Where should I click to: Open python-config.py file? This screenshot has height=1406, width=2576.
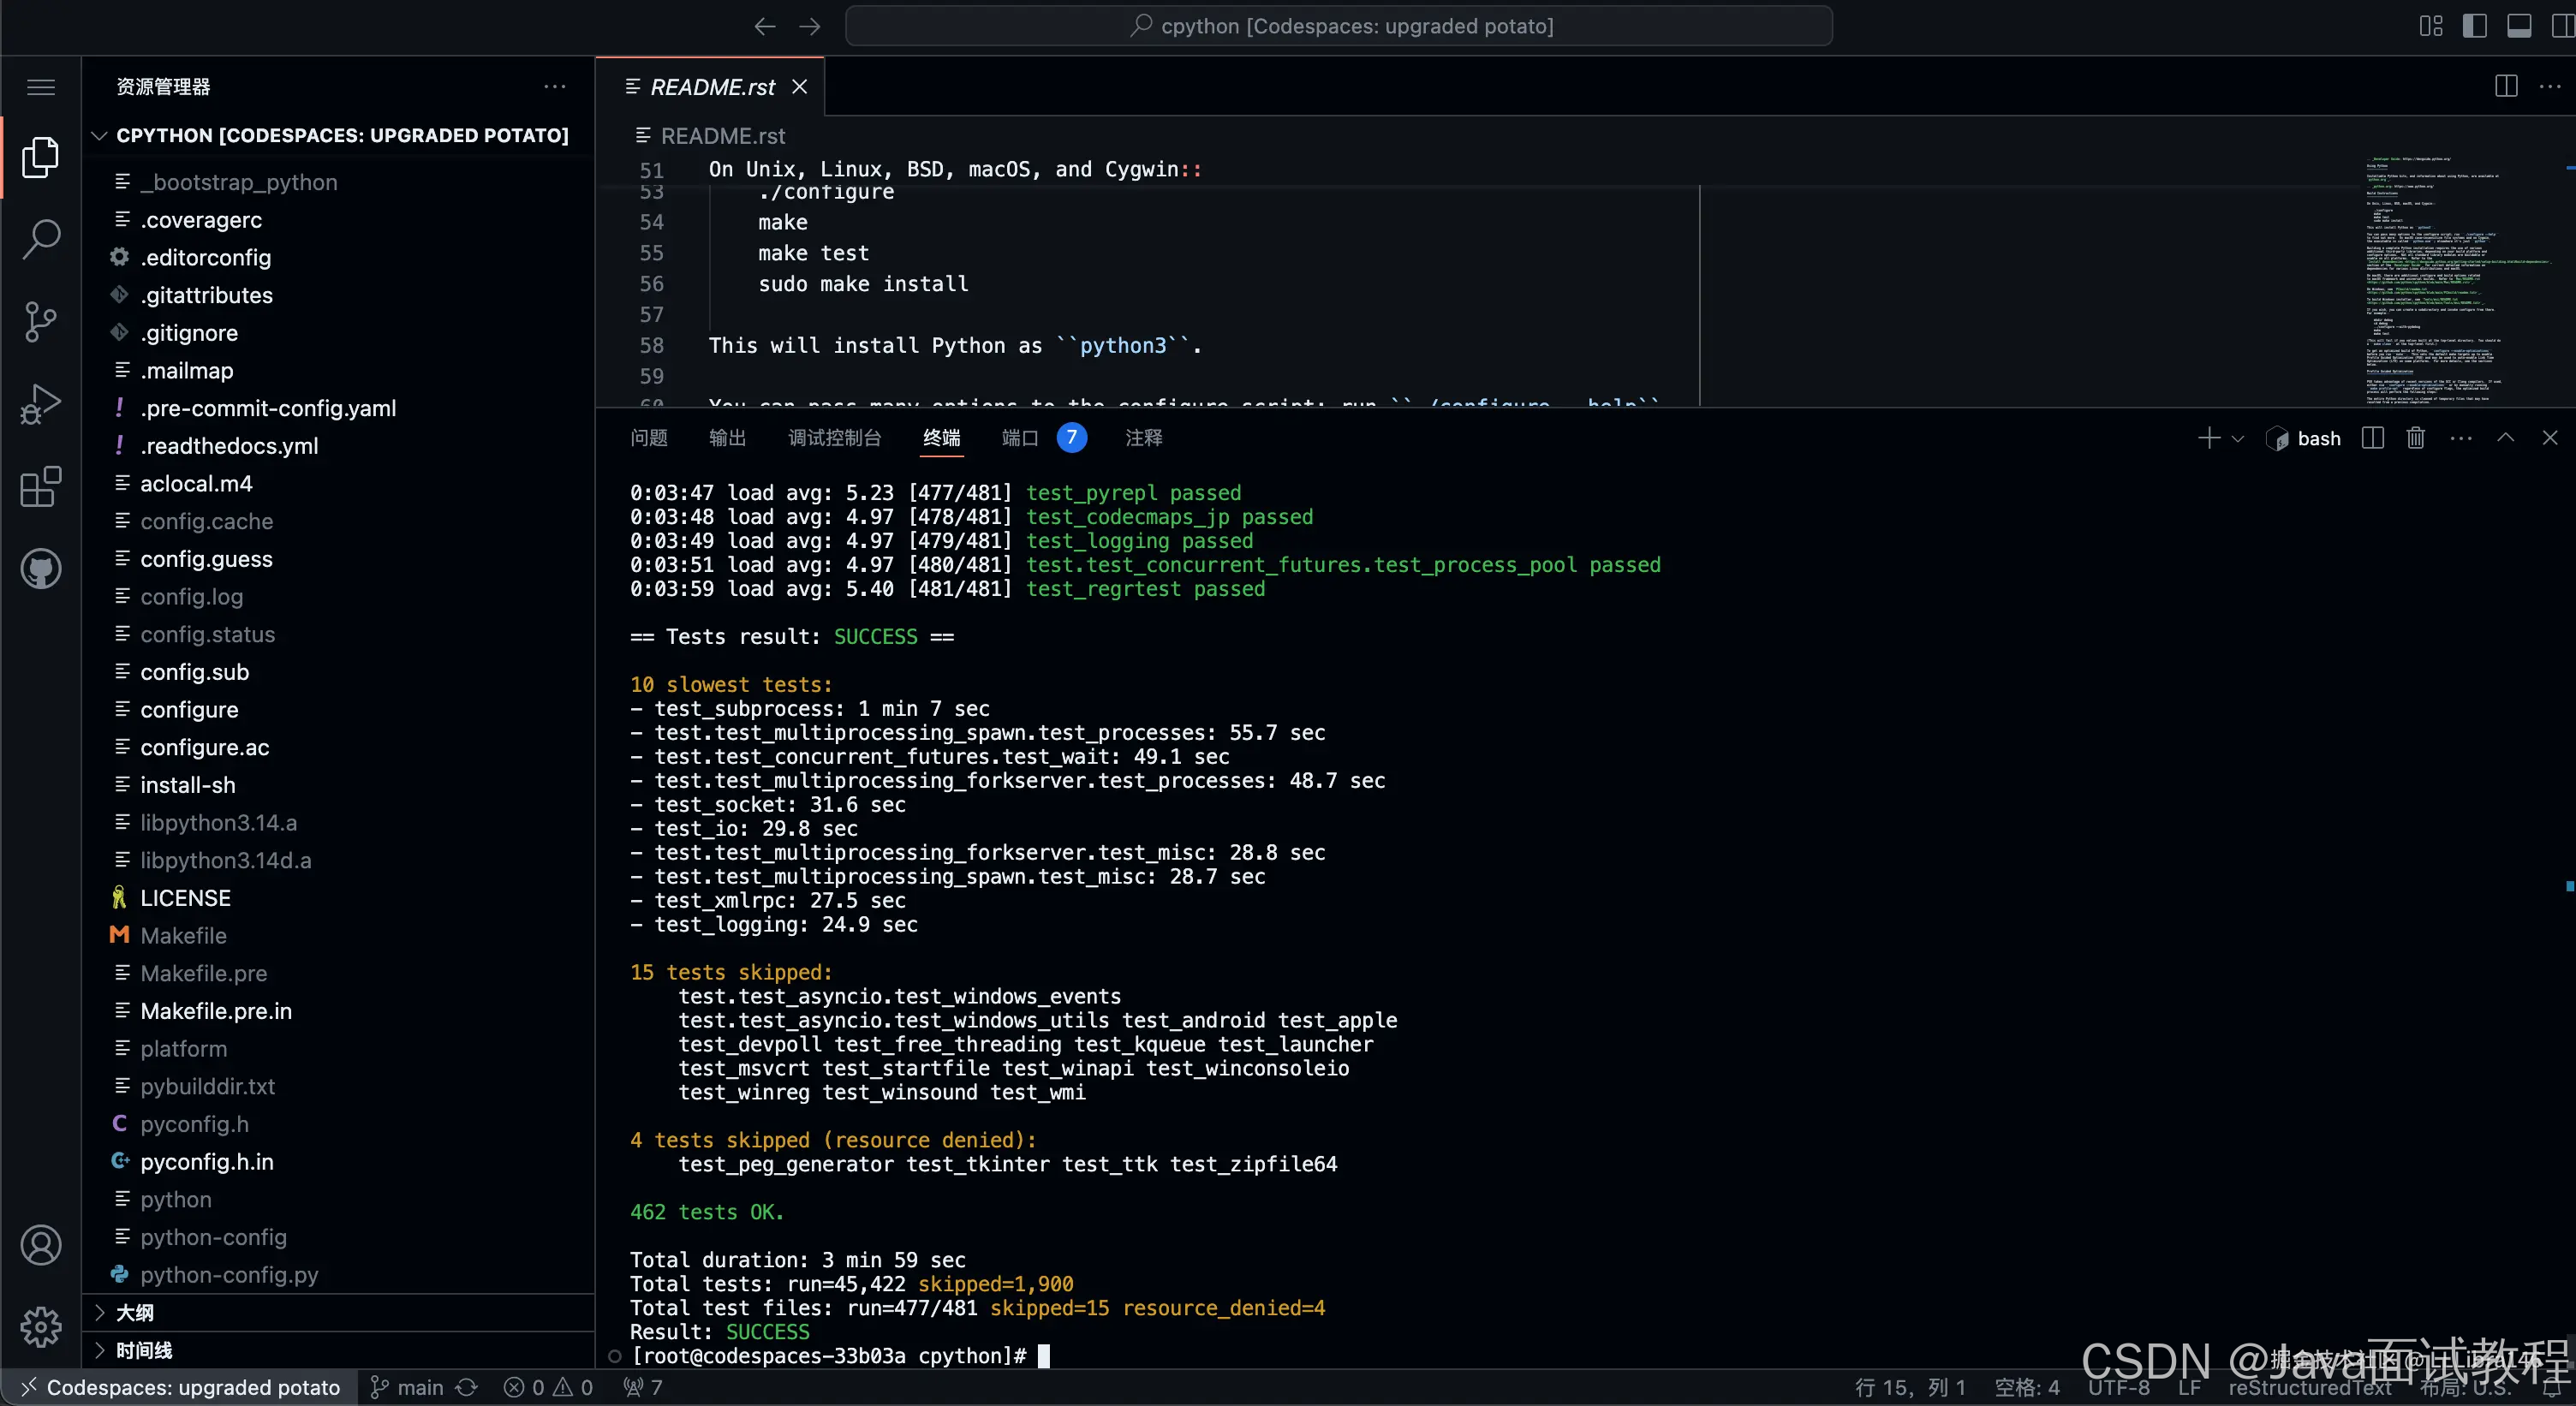[x=340, y=1275]
